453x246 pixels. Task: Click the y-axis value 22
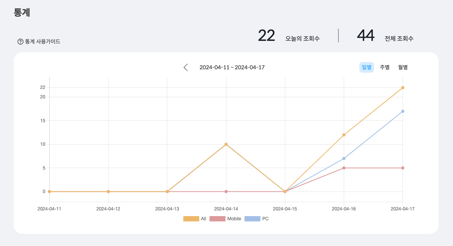click(43, 87)
